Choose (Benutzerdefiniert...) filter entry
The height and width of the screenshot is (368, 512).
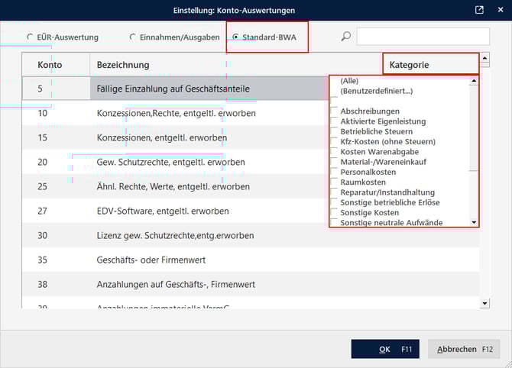pyautogui.click(x=377, y=91)
